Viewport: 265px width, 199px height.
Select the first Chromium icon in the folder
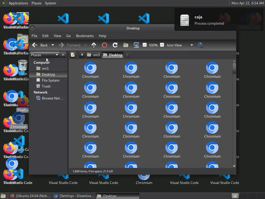pos(90,70)
